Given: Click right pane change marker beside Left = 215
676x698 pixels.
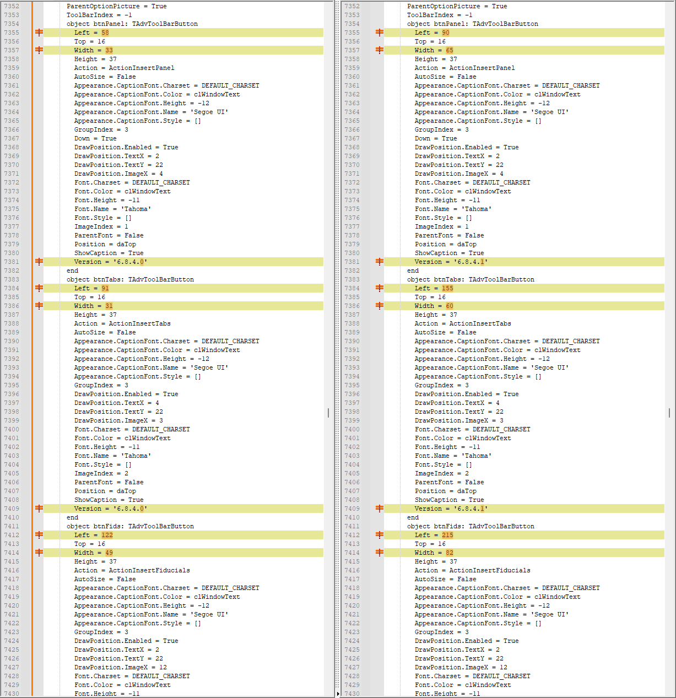Looking at the screenshot, I should click(x=380, y=535).
